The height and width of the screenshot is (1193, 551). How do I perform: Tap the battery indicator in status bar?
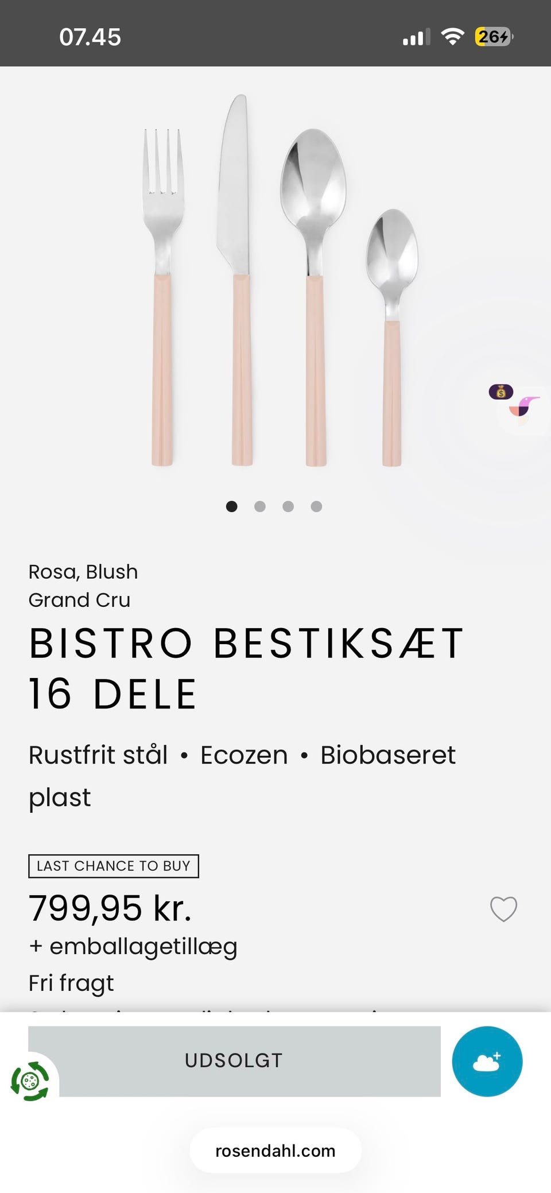(494, 37)
